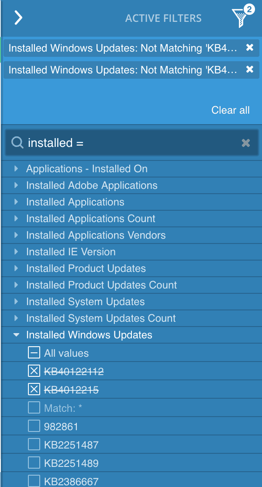Clear the search field with the X icon
262x487 pixels.
[245, 143]
